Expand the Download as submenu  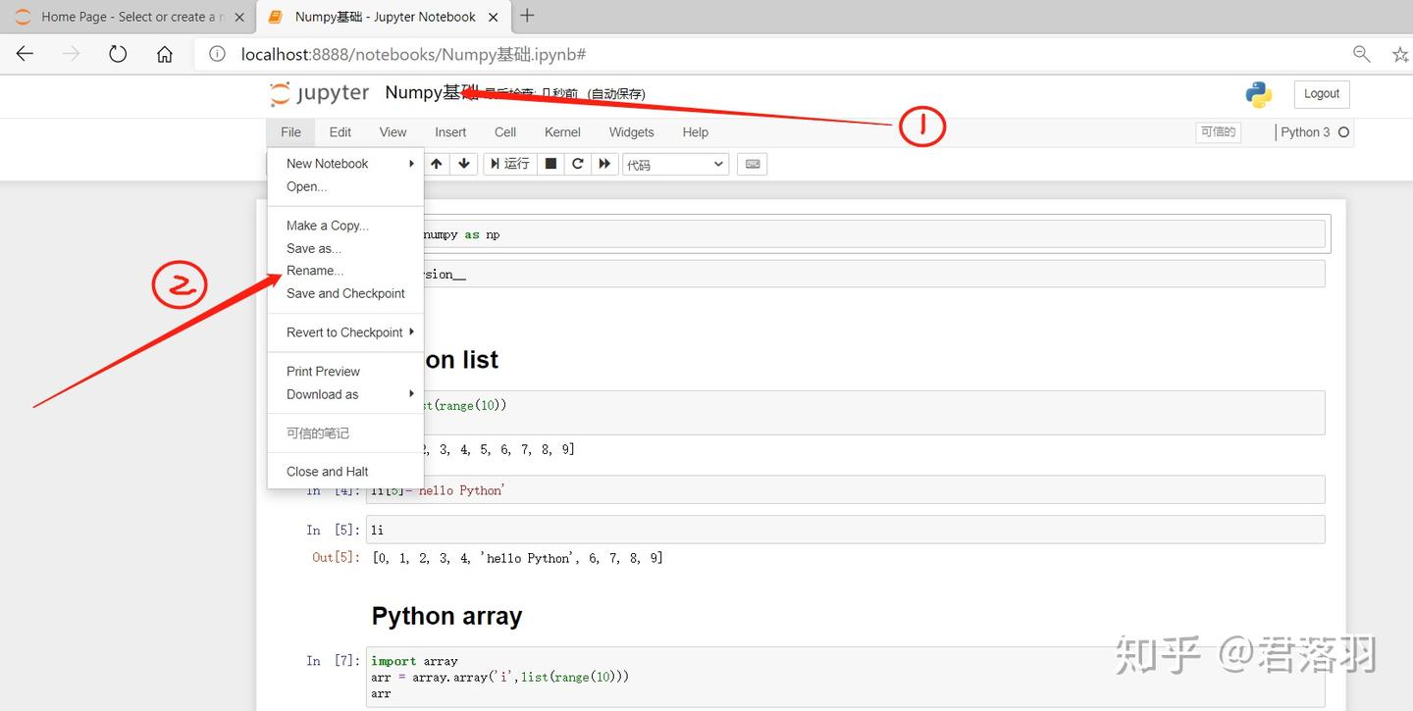point(324,394)
